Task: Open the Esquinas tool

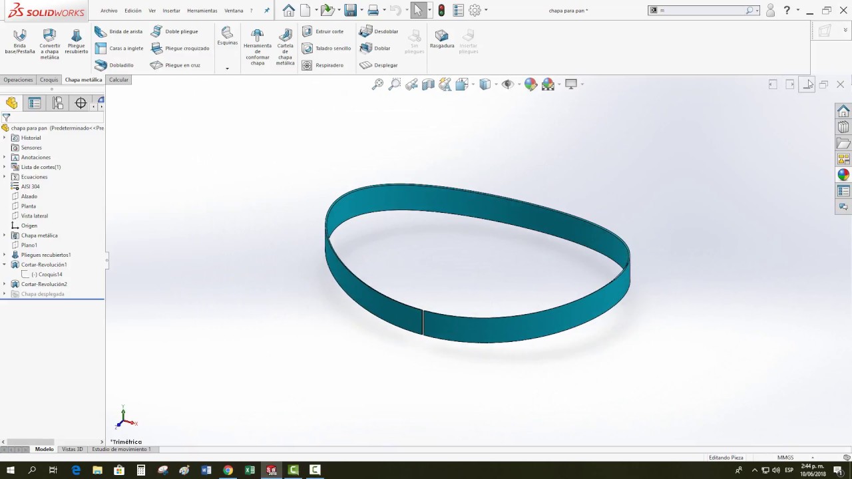Action: (227, 37)
